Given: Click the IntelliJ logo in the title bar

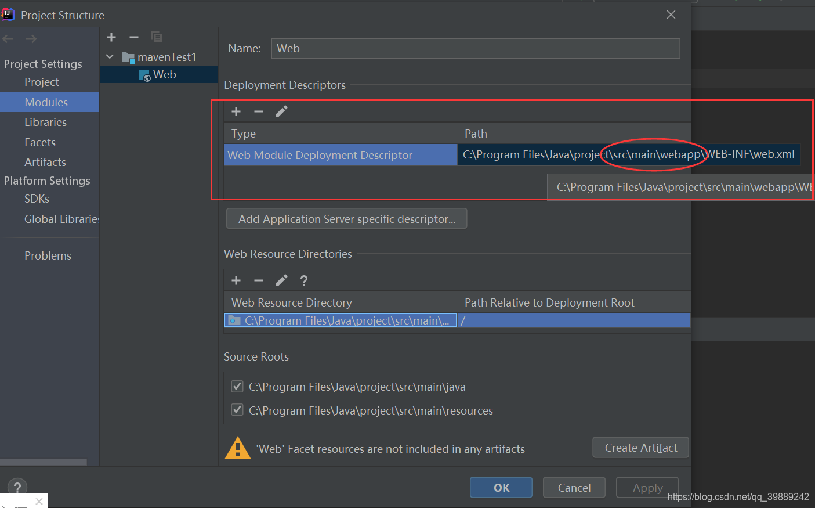Looking at the screenshot, I should click(8, 15).
